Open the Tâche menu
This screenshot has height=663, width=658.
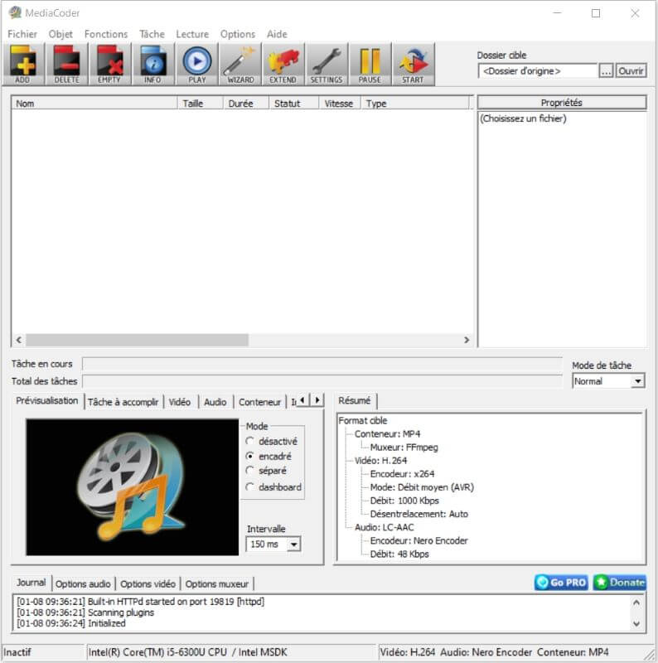(152, 34)
